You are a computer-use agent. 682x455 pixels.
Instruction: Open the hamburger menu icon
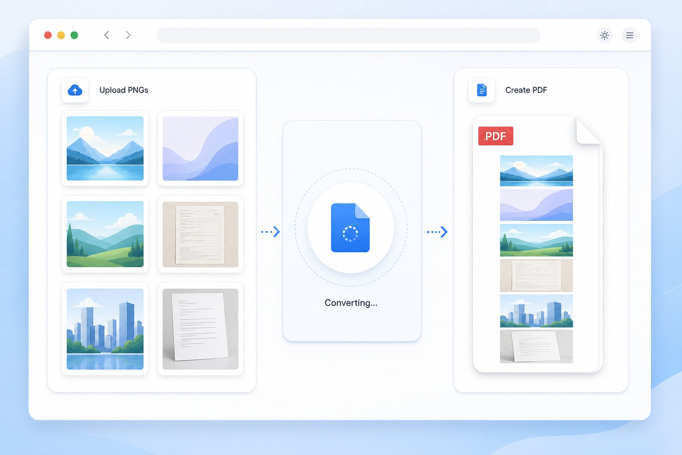(630, 35)
